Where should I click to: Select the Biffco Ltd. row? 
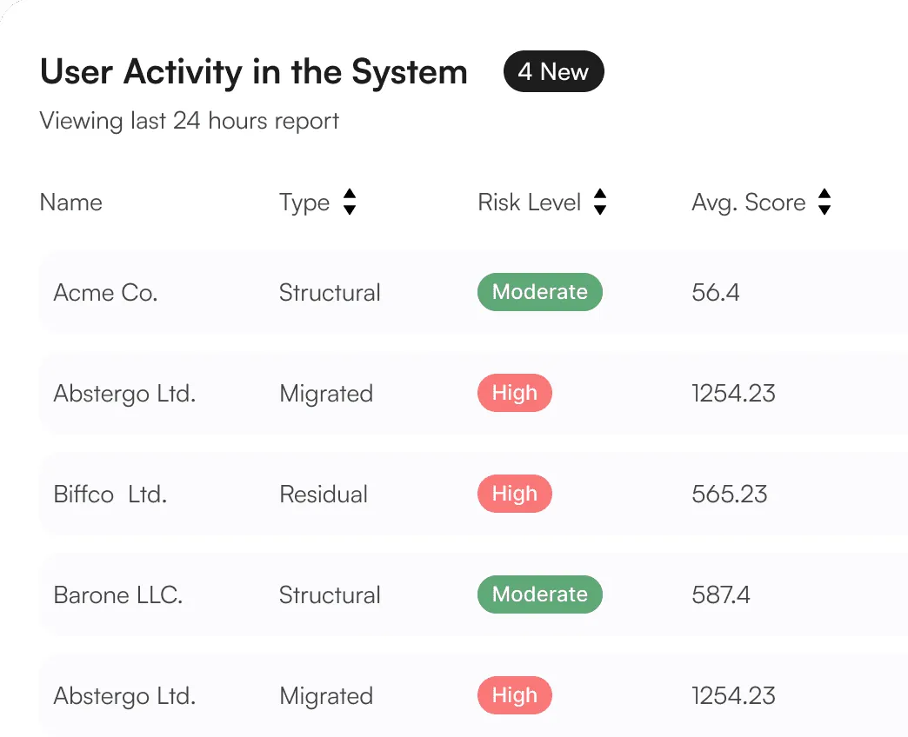click(x=261, y=494)
